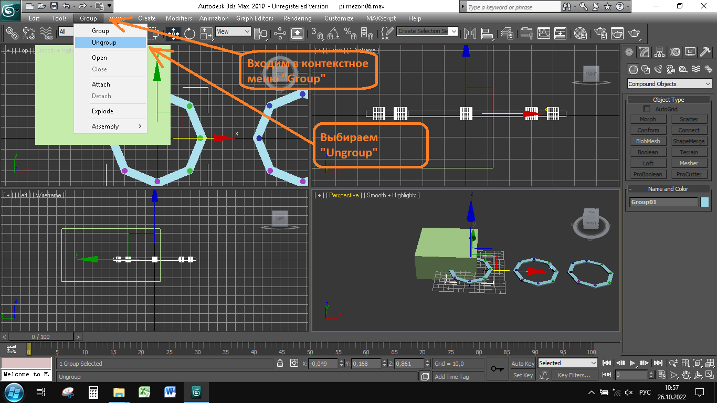Toggle Angle Snap button

[333, 34]
